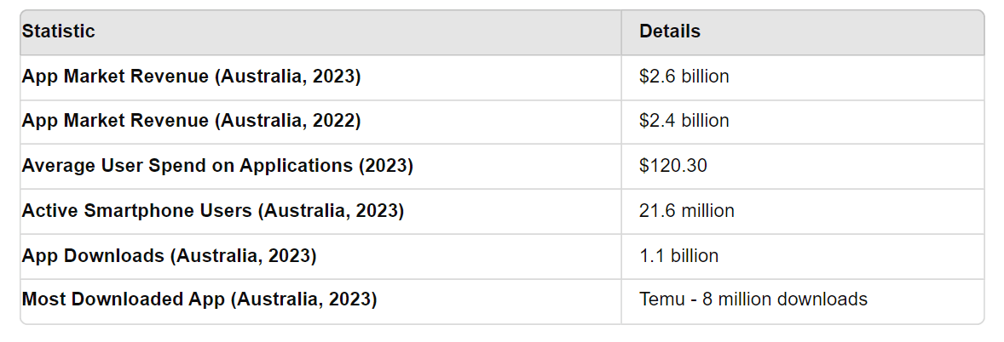
Task: Select the $120.30 value cell
Action: (x=672, y=166)
